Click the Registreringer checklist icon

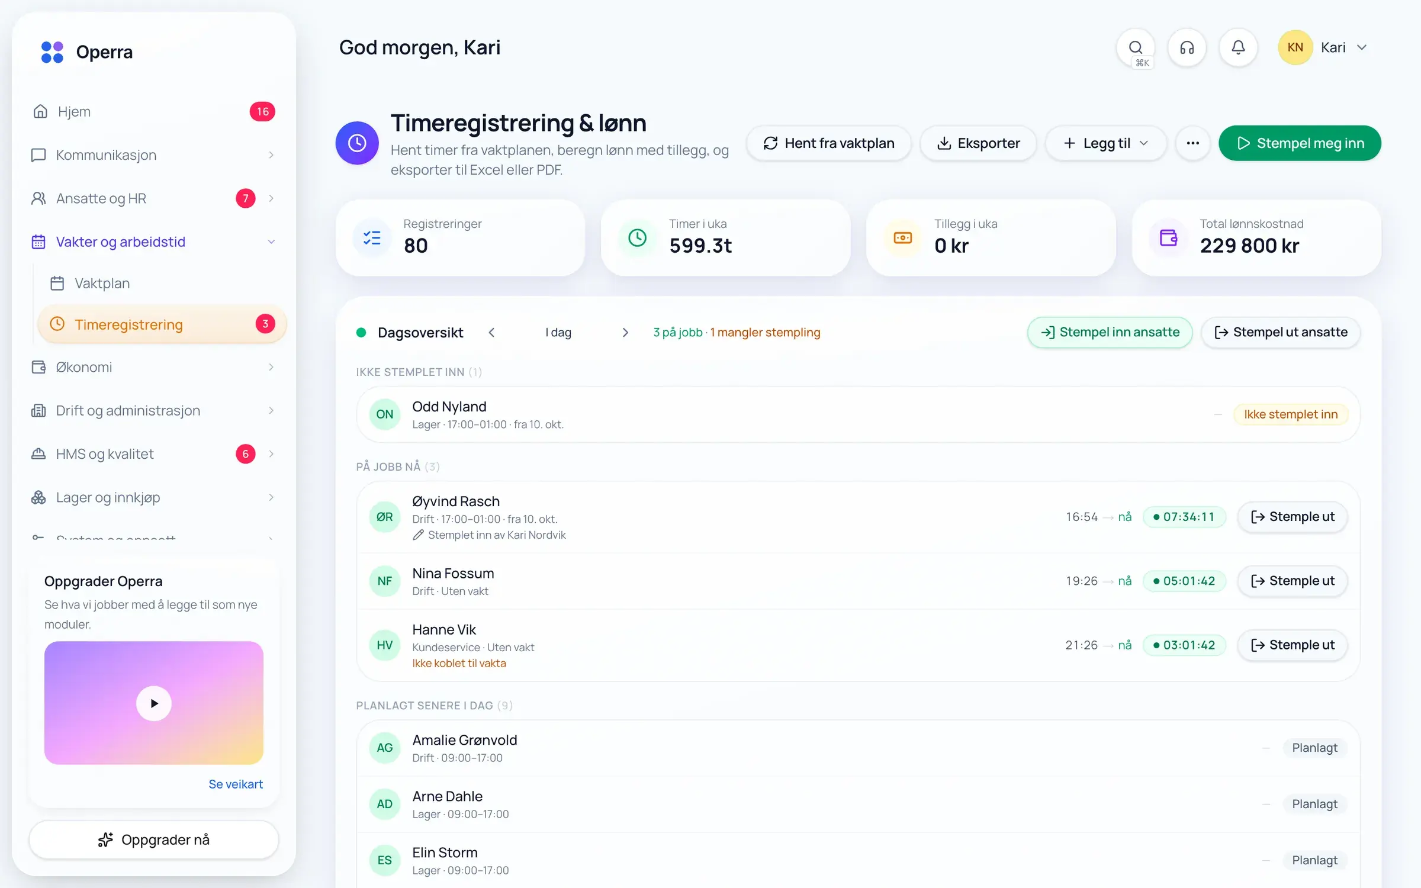372,238
